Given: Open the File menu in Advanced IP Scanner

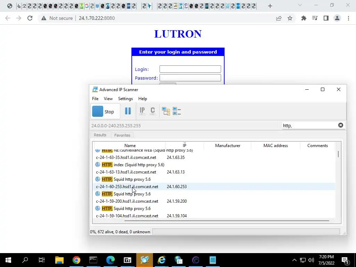Looking at the screenshot, I should (x=95, y=98).
